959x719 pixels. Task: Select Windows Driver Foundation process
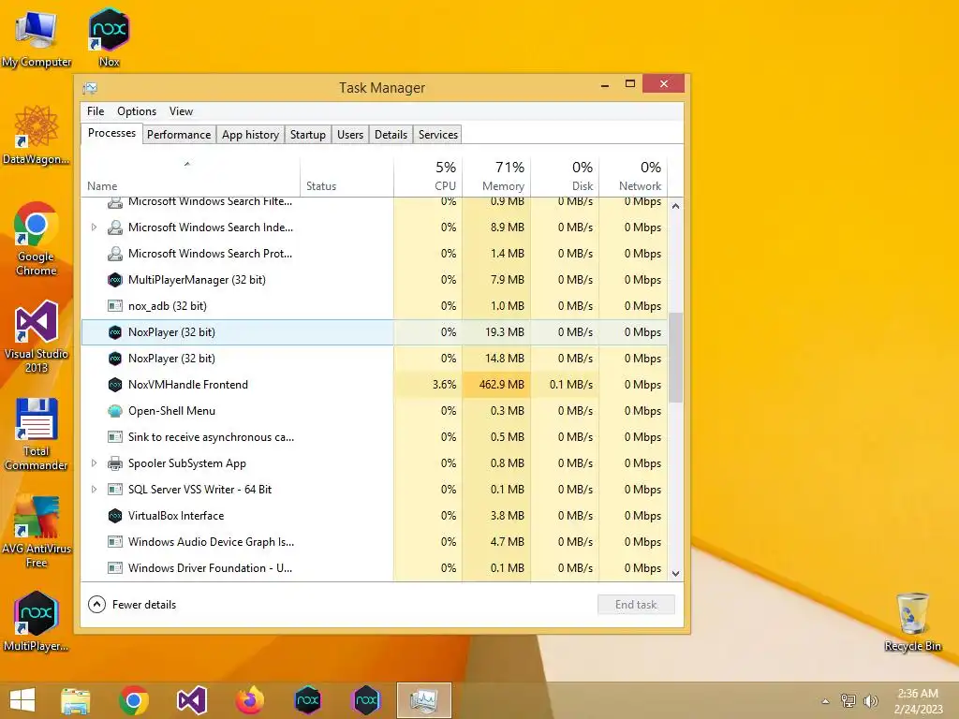375,568
